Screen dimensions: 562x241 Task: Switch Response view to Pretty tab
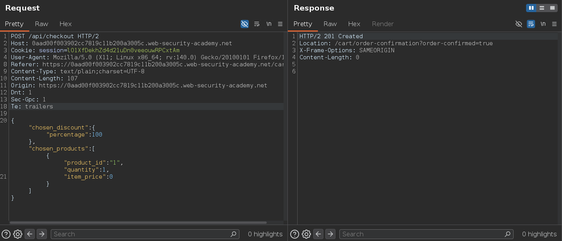pos(303,24)
